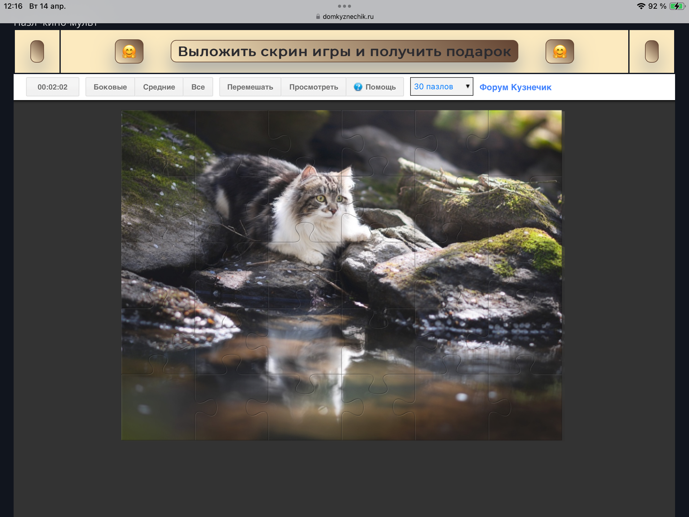Click the right hugging-face emoji button
The width and height of the screenshot is (689, 517).
click(560, 51)
